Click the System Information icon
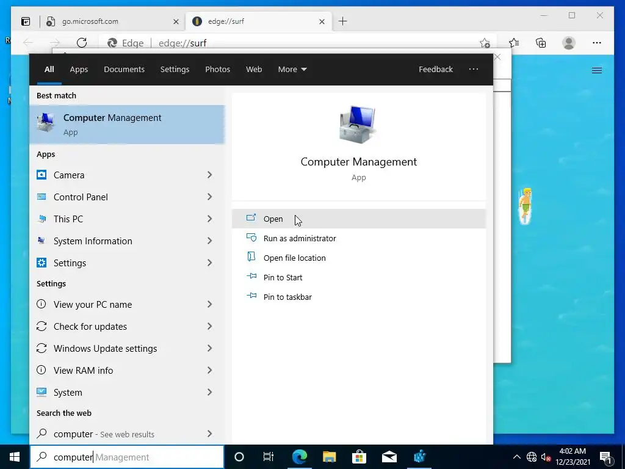 coord(42,241)
